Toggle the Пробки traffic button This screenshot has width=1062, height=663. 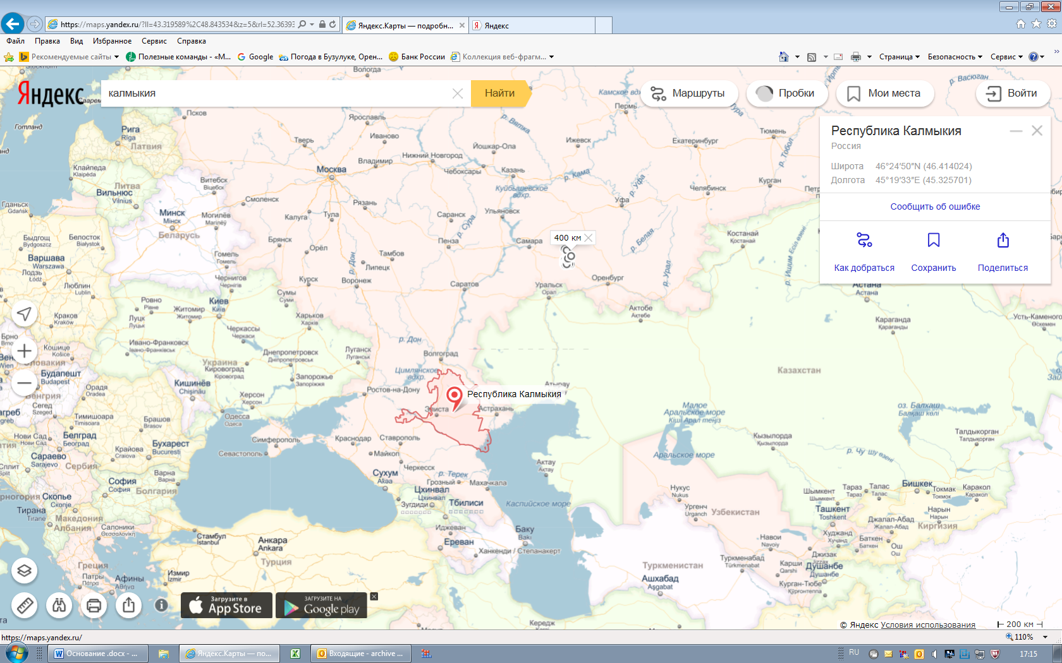pyautogui.click(x=787, y=93)
